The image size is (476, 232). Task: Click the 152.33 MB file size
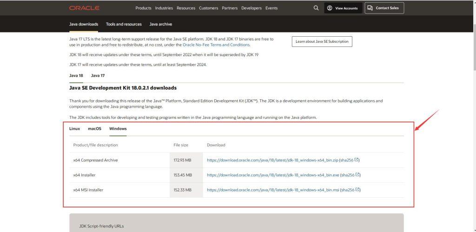(x=182, y=190)
